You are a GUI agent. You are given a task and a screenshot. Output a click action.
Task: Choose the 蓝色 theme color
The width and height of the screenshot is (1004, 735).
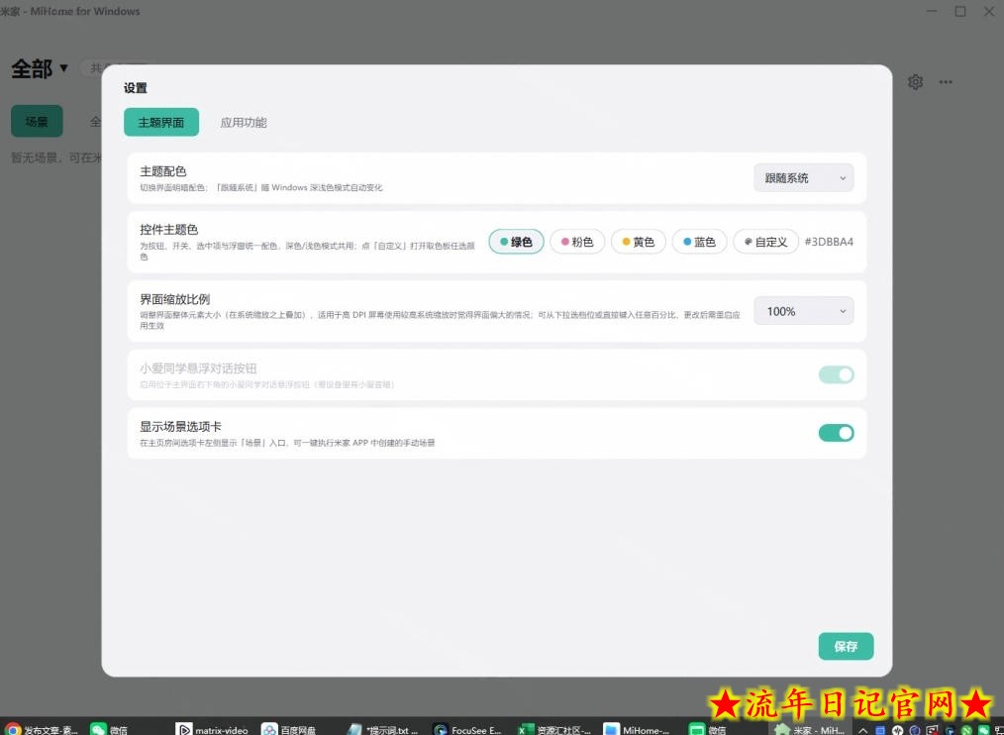click(x=699, y=242)
